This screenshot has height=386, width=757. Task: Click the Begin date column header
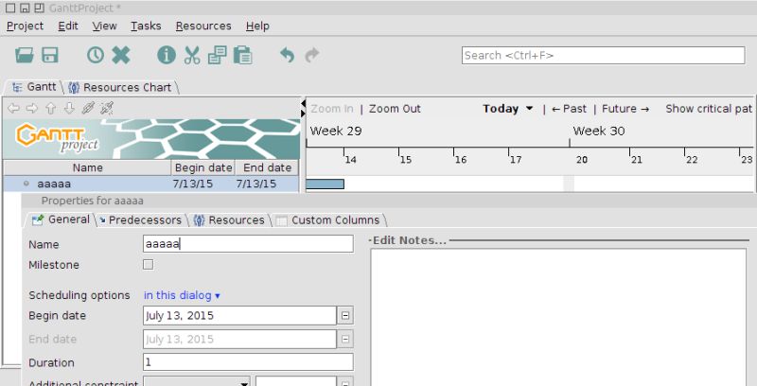tap(203, 167)
